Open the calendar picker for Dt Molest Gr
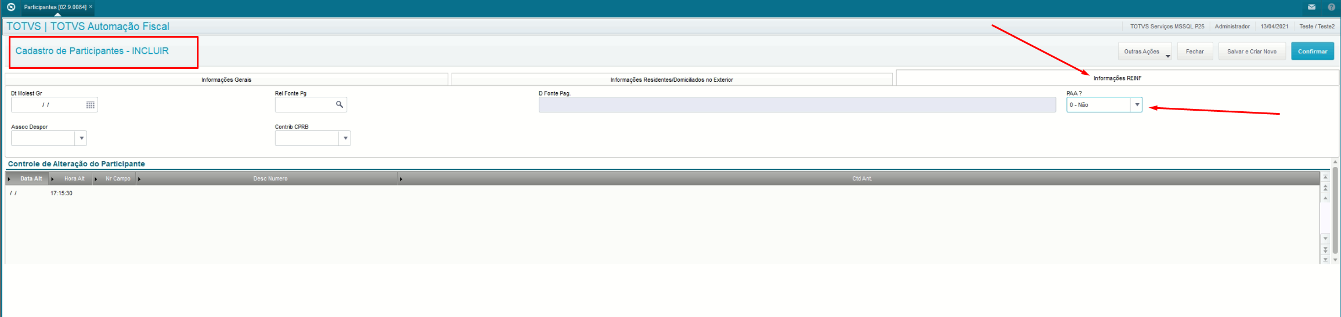Viewport: 1341px width, 317px height. click(x=90, y=105)
